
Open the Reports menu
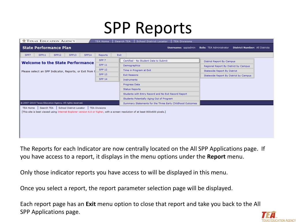tap(103, 55)
